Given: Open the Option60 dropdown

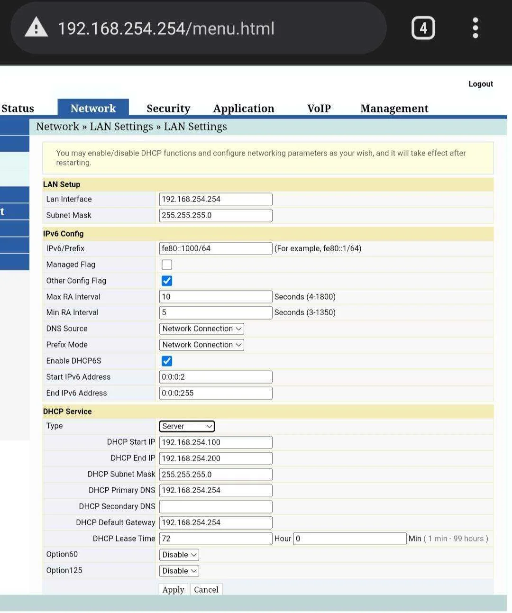Looking at the screenshot, I should point(179,555).
